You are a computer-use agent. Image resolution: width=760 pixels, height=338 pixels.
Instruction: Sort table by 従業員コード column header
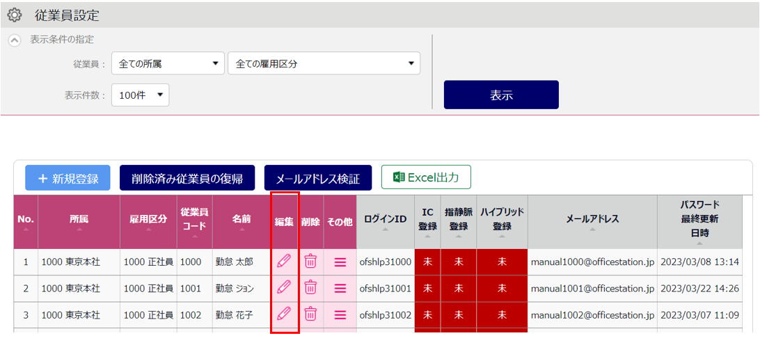(194, 222)
